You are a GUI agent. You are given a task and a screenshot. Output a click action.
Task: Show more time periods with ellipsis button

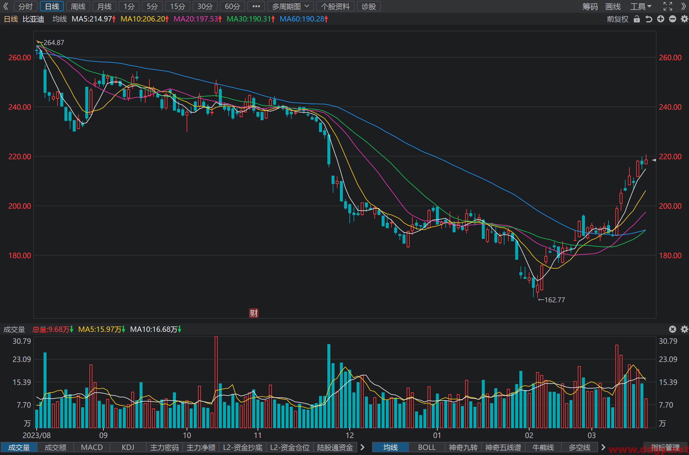tap(256, 6)
